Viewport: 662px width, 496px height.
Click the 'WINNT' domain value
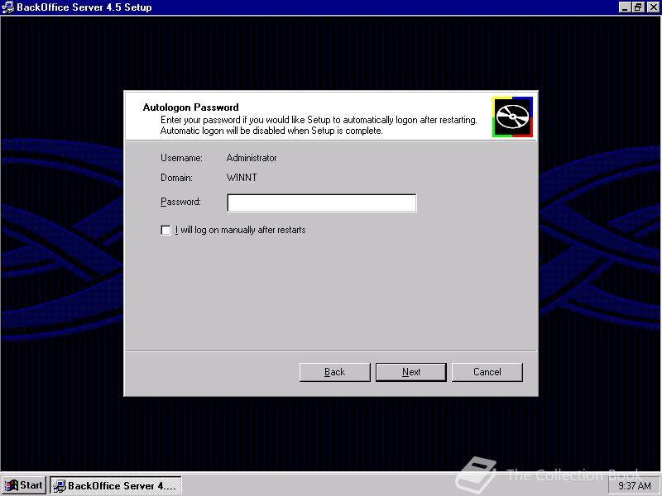[x=242, y=178]
